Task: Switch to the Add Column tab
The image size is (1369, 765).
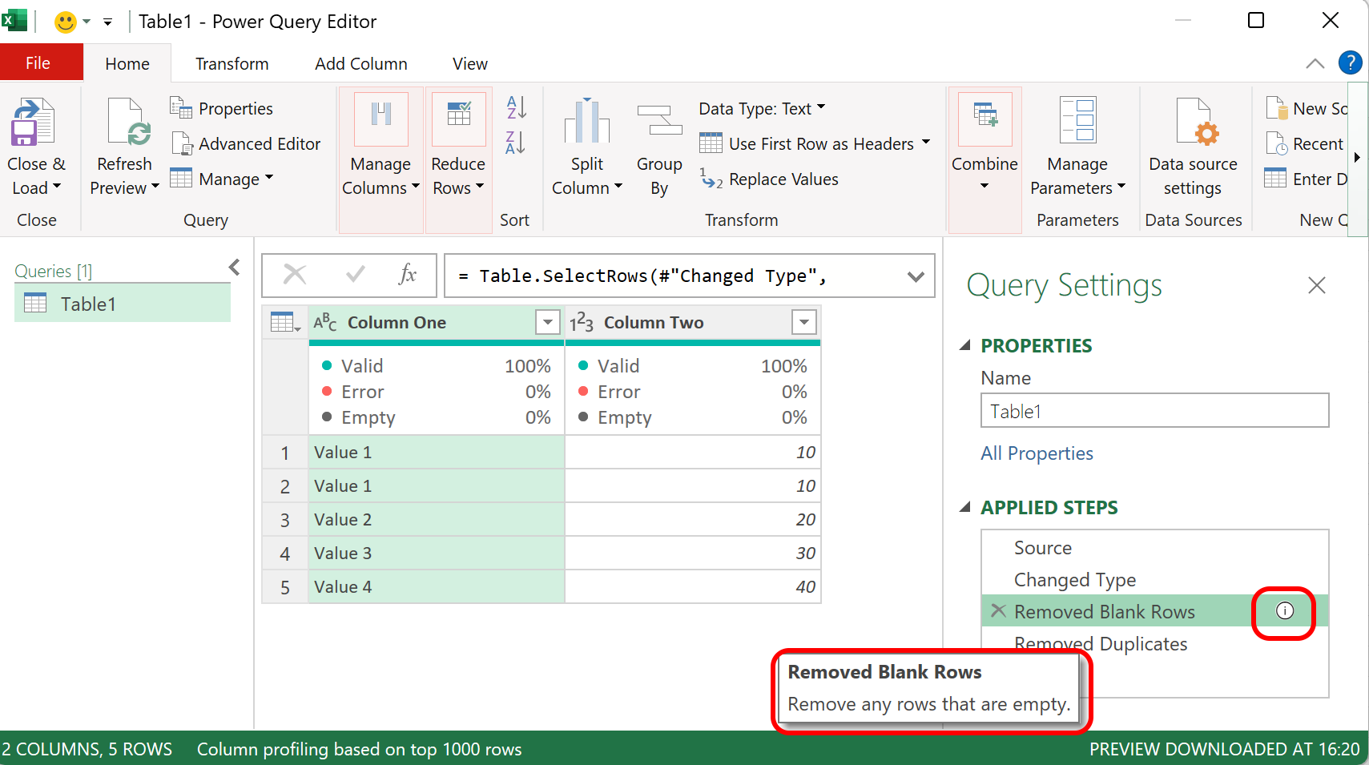Action: [x=361, y=64]
